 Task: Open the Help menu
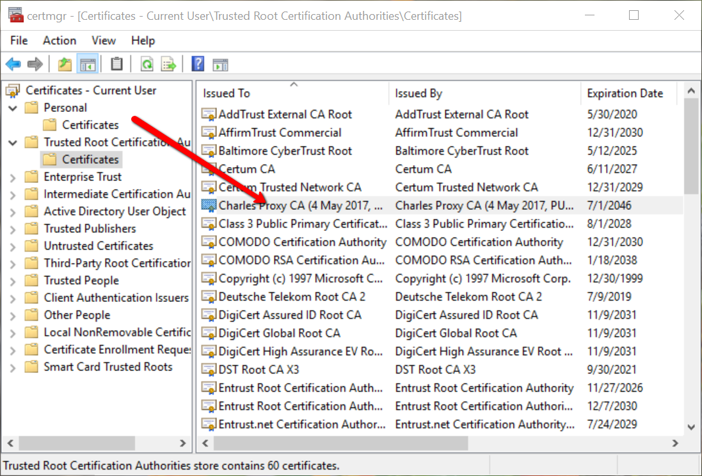click(143, 40)
